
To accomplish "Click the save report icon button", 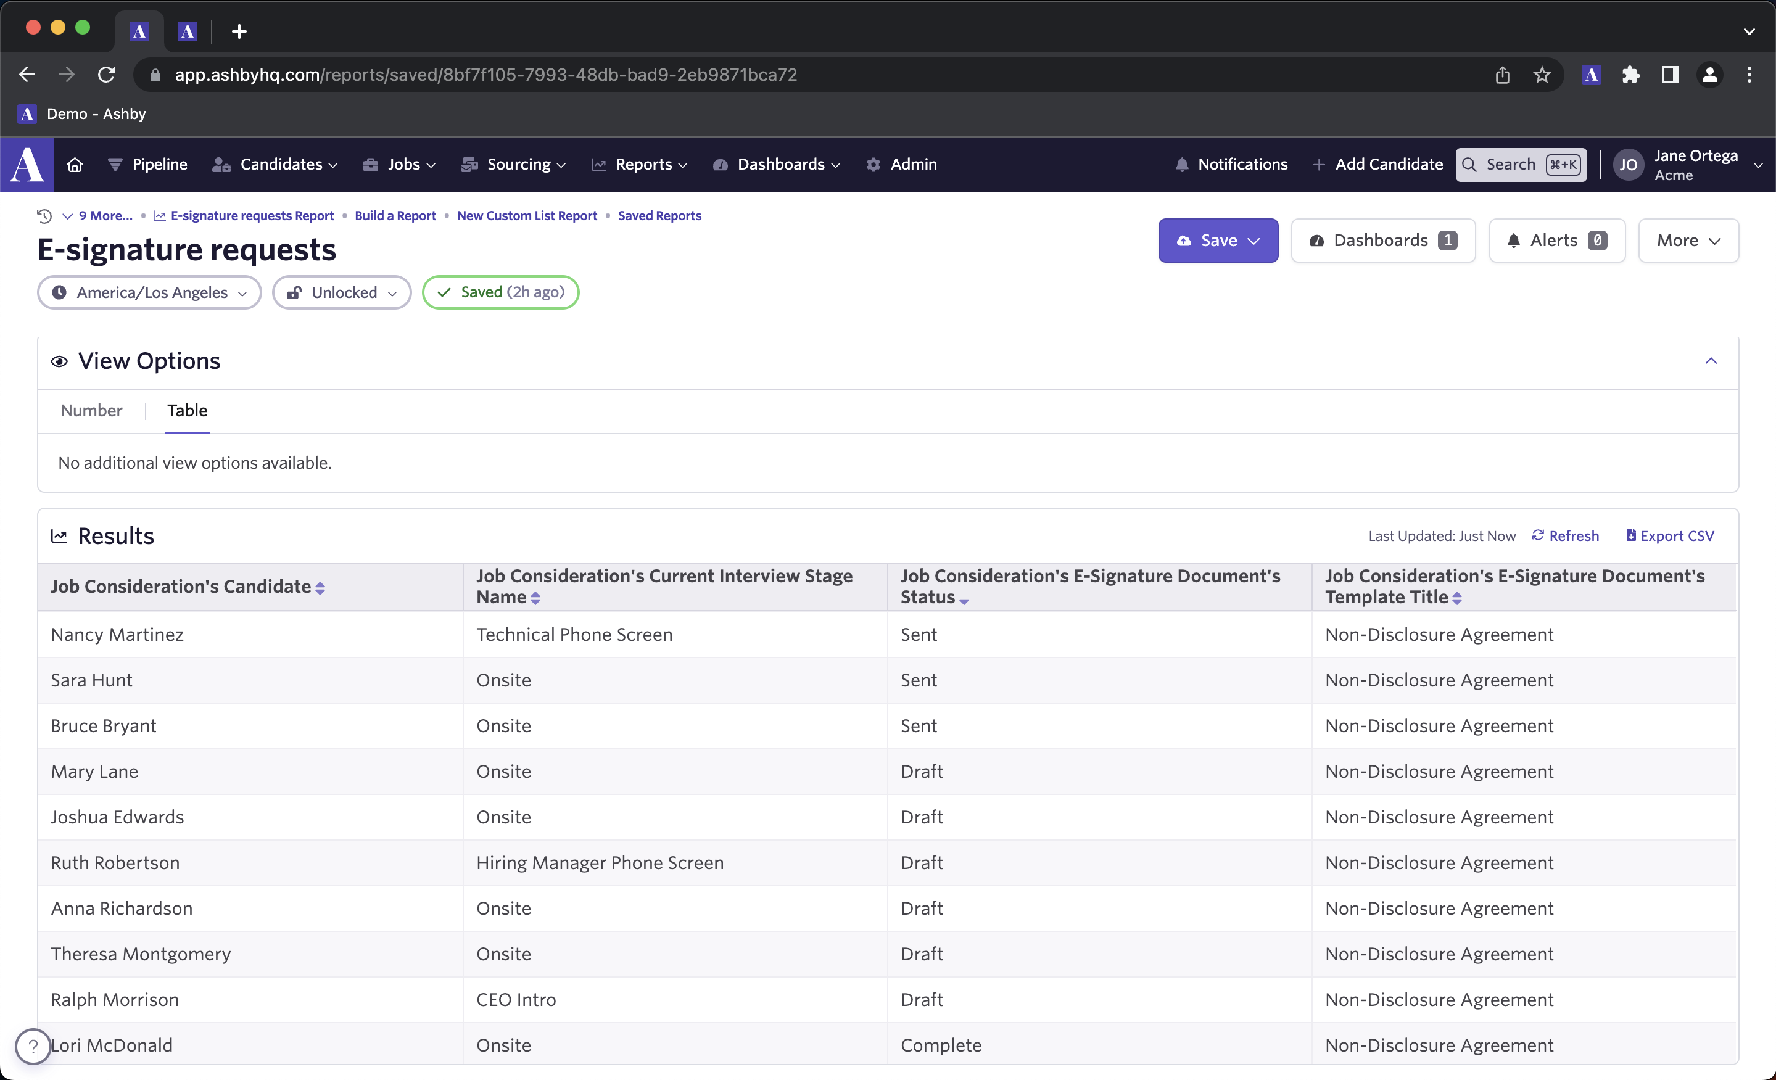I will (x=1185, y=240).
